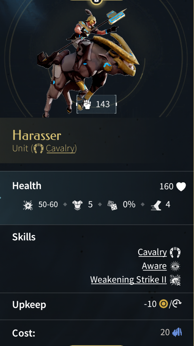The height and width of the screenshot is (346, 194).
Task: Click the blue cost resource icon
Action: (177, 332)
